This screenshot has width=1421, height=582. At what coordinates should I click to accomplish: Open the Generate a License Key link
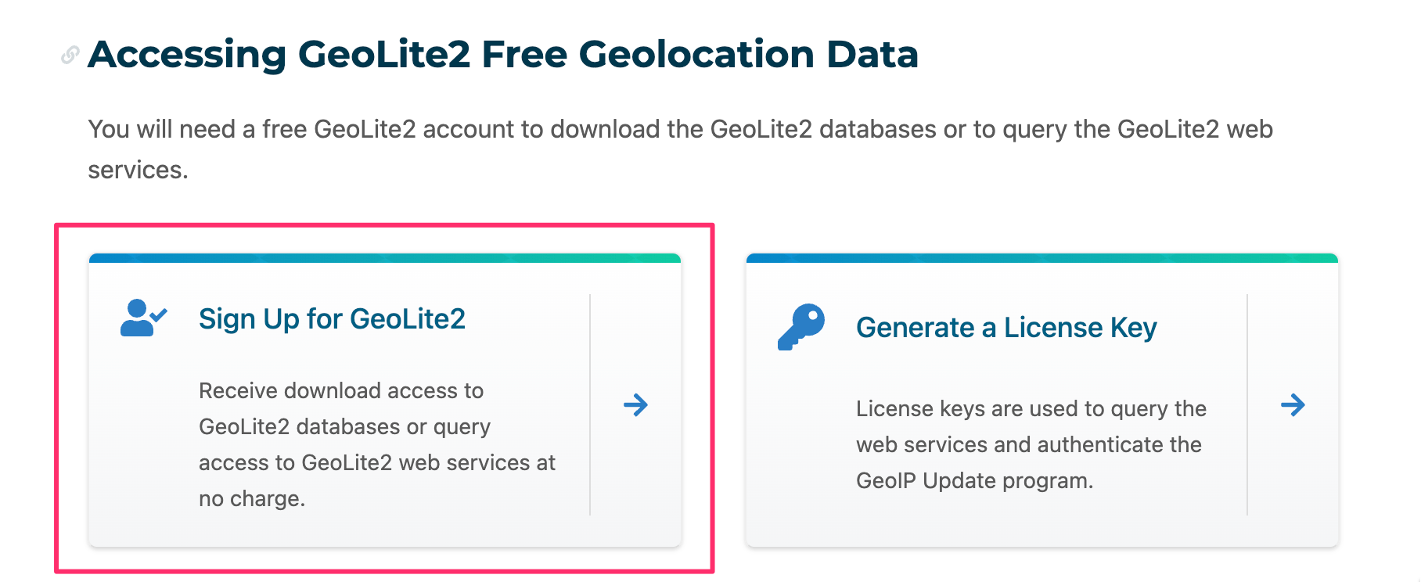pyautogui.click(x=1007, y=328)
